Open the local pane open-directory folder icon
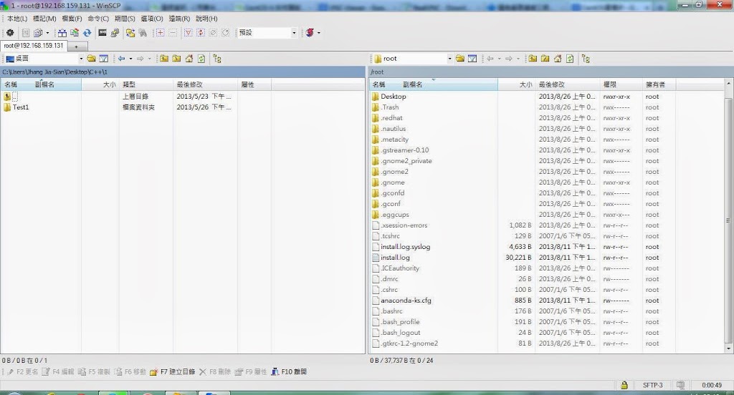The image size is (734, 395). click(x=91, y=59)
